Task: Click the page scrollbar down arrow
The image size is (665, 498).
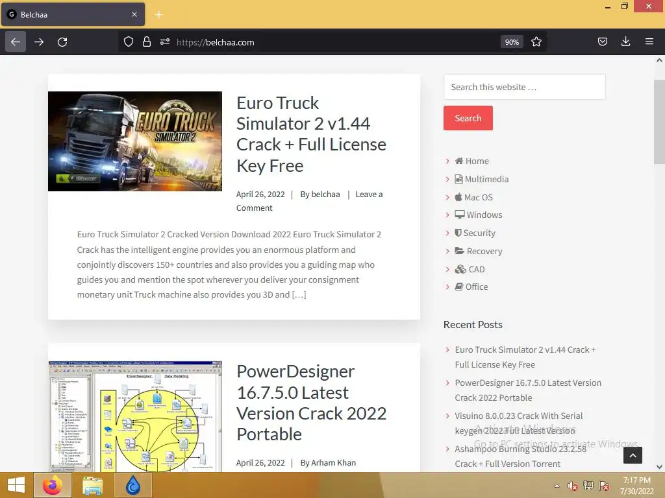Action: (659, 467)
